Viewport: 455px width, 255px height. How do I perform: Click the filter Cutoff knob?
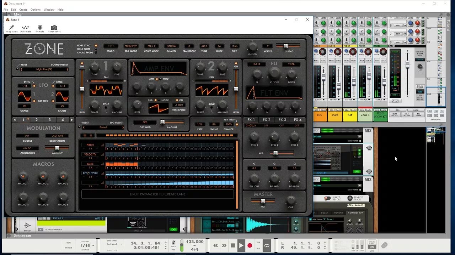[274, 74]
